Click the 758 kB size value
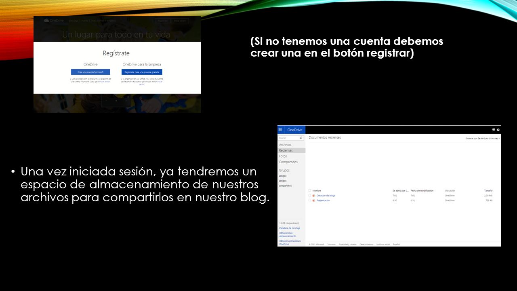Screen dimensions: 517x291 click(489, 200)
